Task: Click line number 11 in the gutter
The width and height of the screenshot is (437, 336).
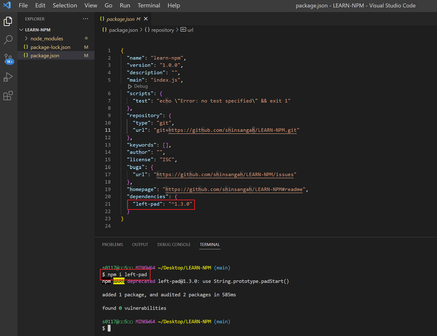Action: [108, 130]
